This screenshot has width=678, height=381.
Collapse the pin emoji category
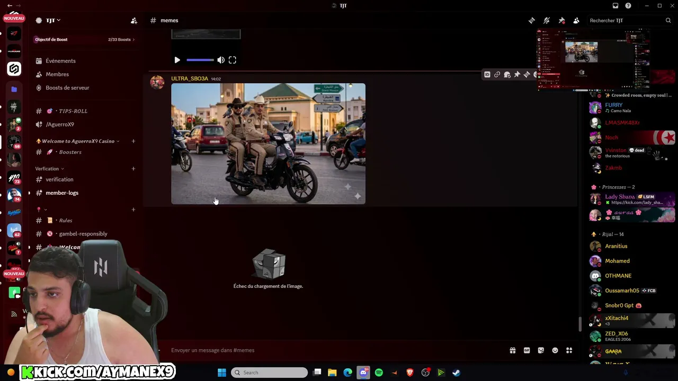pyautogui.click(x=41, y=210)
